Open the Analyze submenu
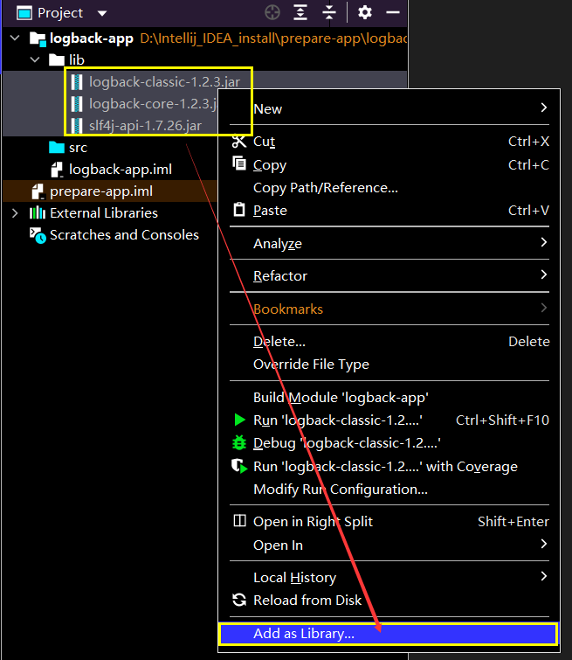The height and width of the screenshot is (660, 572). (389, 243)
